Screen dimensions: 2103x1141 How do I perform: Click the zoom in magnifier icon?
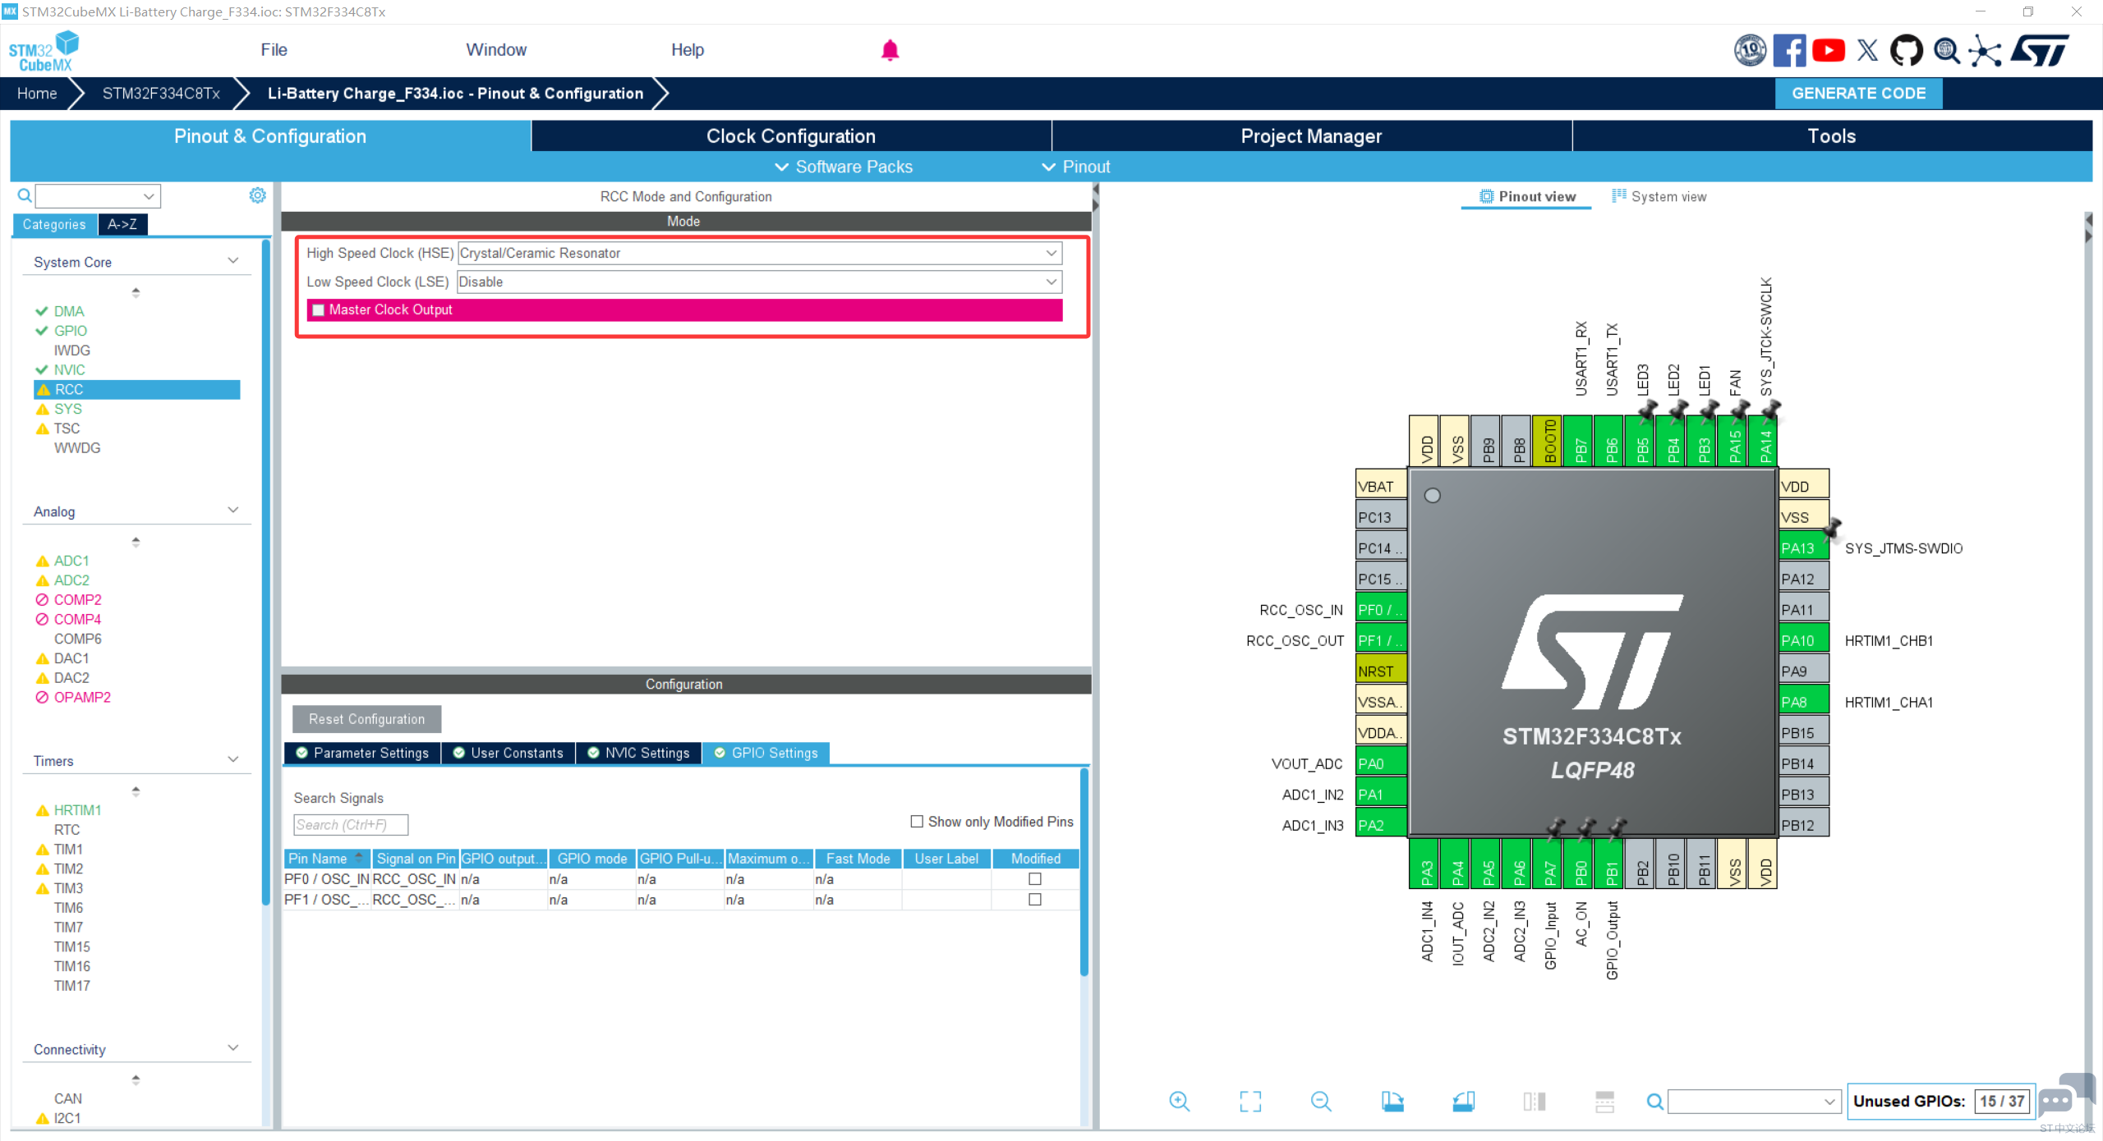1179,1101
